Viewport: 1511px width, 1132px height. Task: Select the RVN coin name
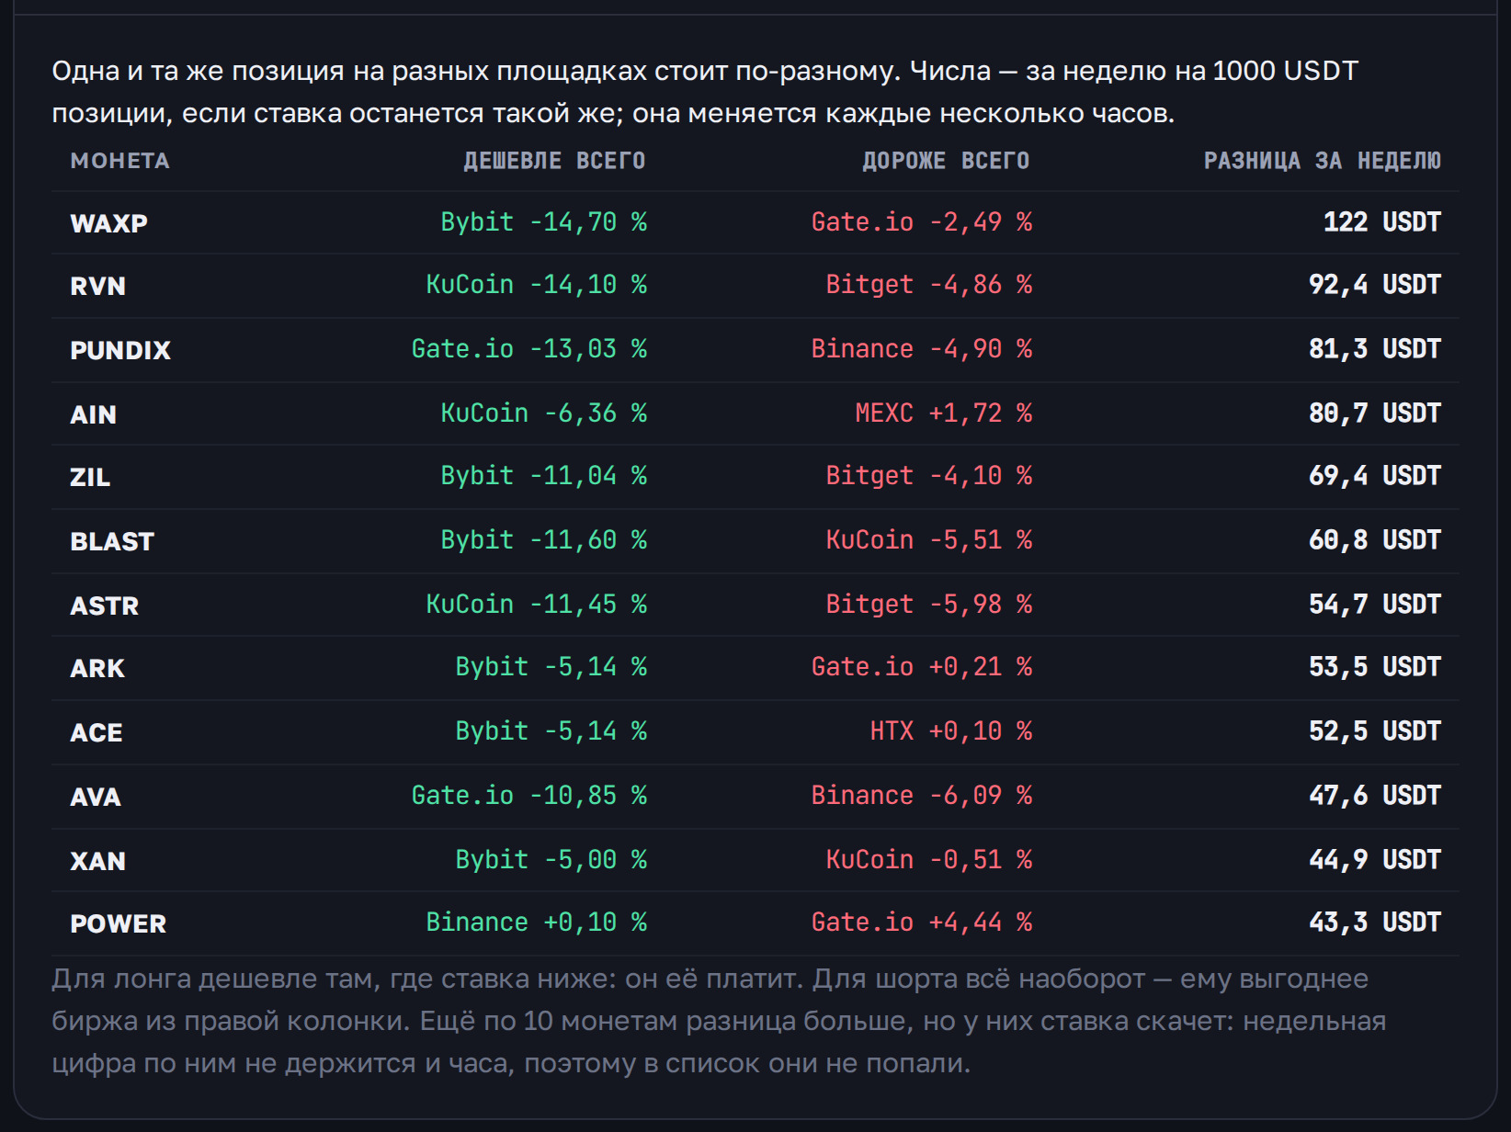97,286
